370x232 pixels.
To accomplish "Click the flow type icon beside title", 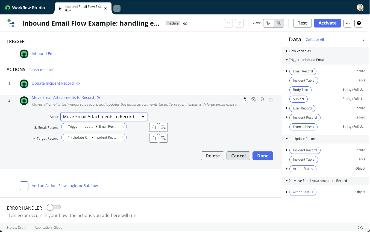I will pyautogui.click(x=11, y=23).
